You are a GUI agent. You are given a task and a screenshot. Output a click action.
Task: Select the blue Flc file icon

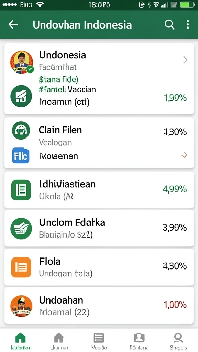coord(21,155)
